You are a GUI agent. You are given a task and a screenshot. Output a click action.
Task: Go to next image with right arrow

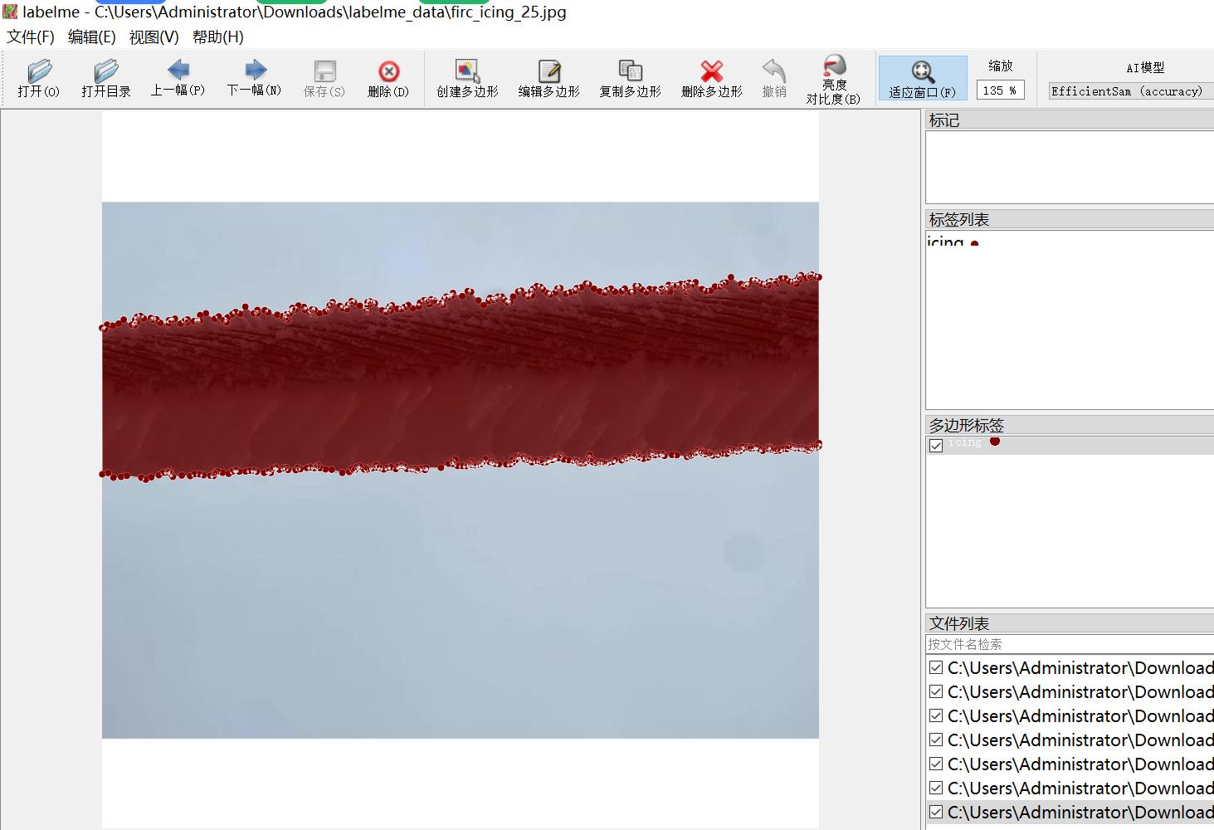[x=254, y=71]
